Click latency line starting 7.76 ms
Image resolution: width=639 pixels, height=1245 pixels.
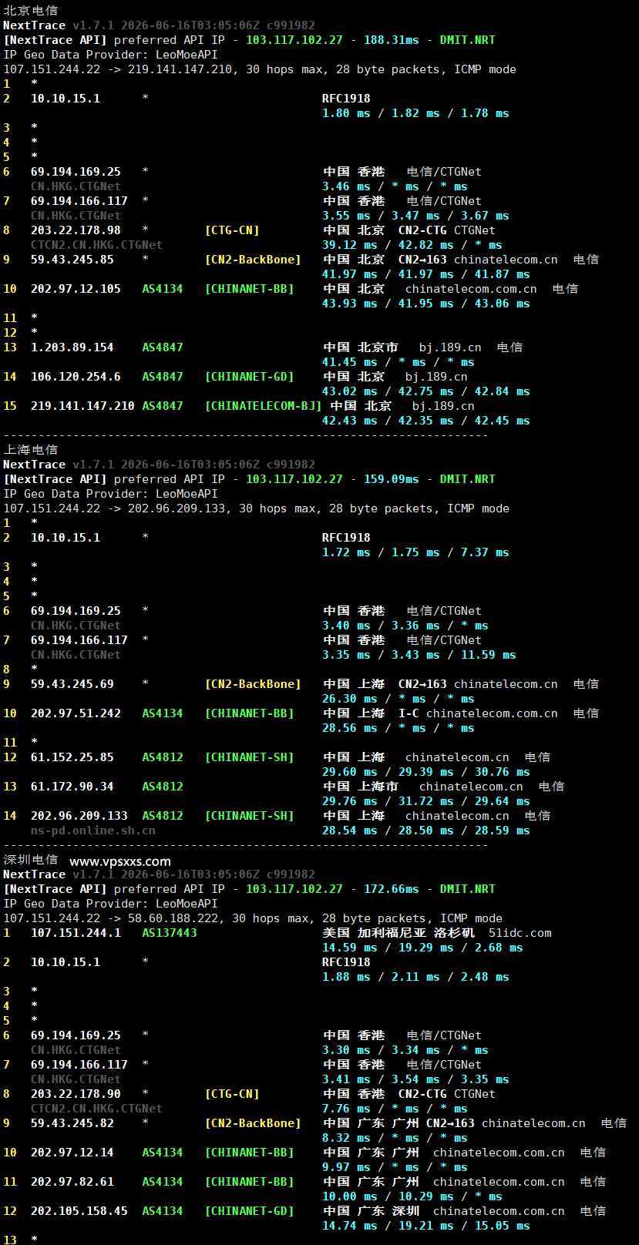395,1109
